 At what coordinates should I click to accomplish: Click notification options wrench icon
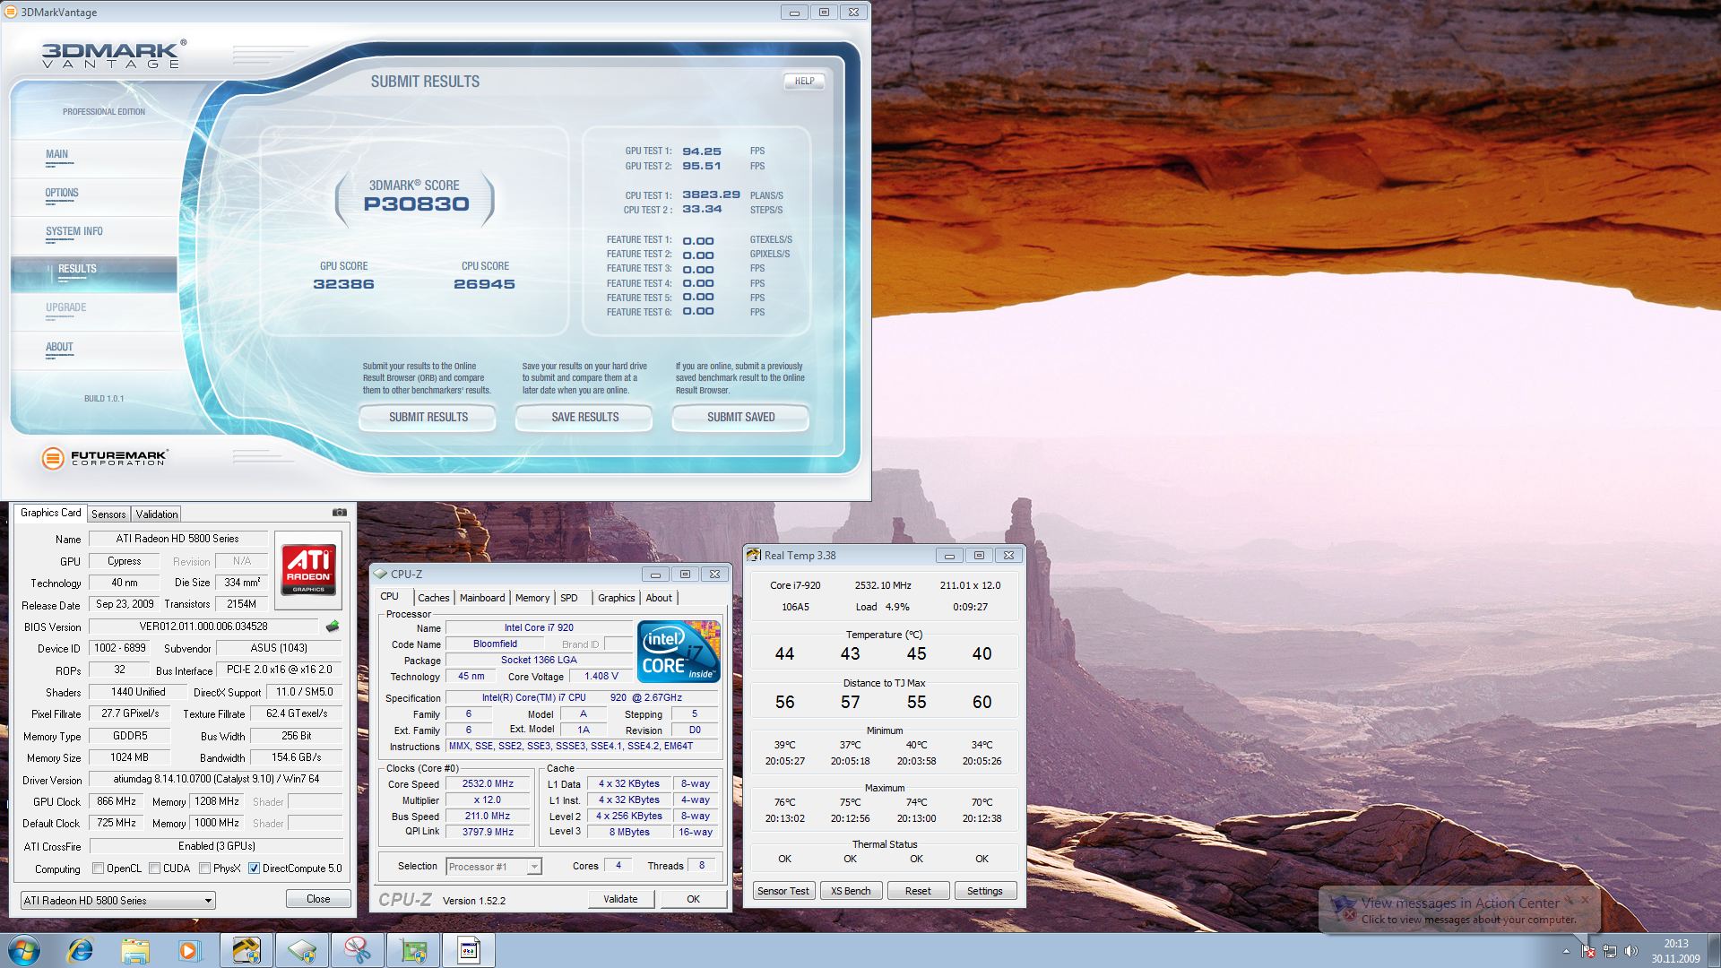pyautogui.click(x=1570, y=899)
